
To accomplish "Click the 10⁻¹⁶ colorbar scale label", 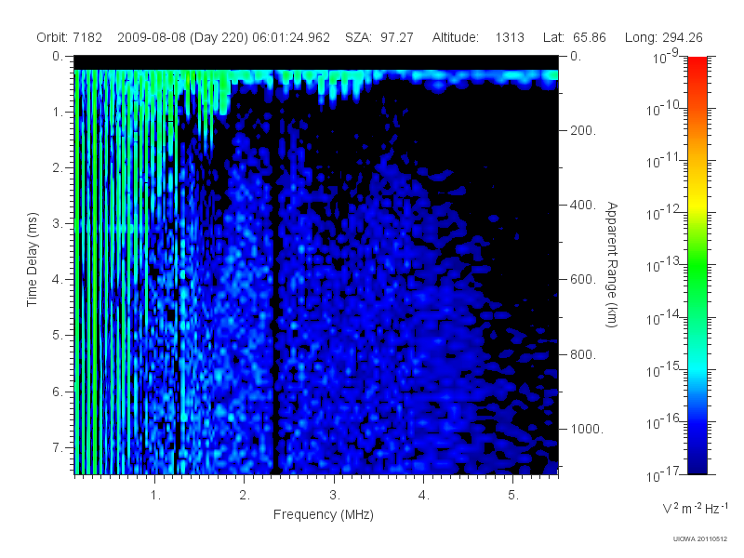I will (x=665, y=421).
